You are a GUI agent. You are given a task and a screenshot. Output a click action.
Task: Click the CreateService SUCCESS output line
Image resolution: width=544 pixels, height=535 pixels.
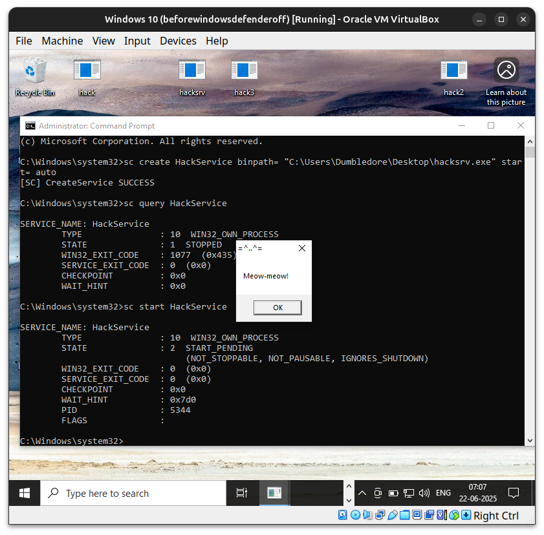[87, 183]
